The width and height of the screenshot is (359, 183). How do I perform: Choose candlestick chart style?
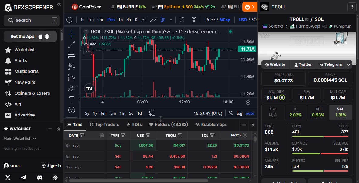pyautogui.click(x=163, y=20)
